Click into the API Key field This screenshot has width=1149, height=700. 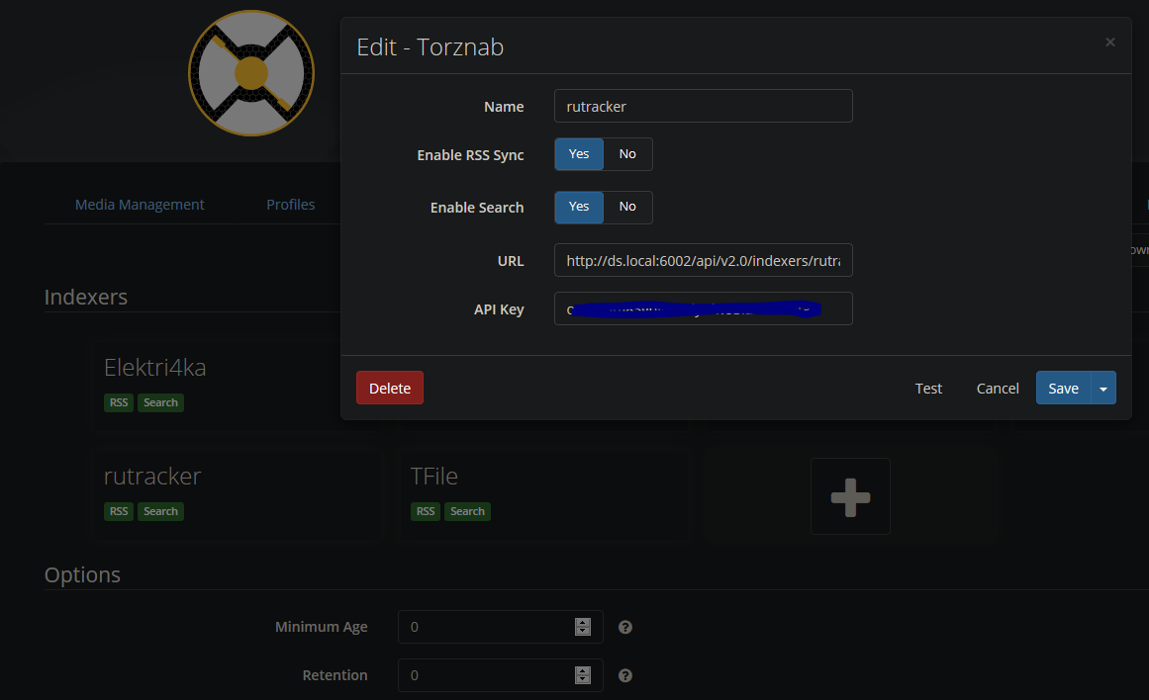pos(704,308)
